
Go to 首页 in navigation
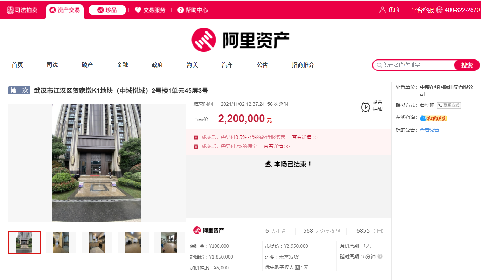pos(17,65)
